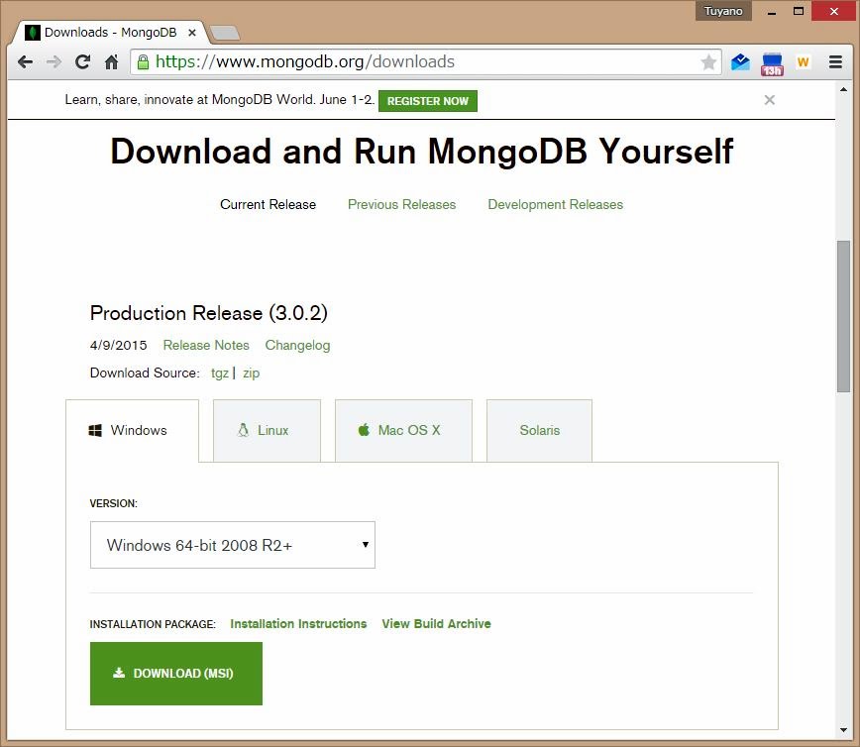Select the Linux platform tab

pyautogui.click(x=267, y=431)
